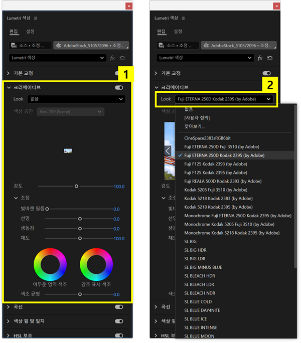Viewport: 301px width, 343px height.
Task: Click 선명 slider handle
Action: [80, 219]
